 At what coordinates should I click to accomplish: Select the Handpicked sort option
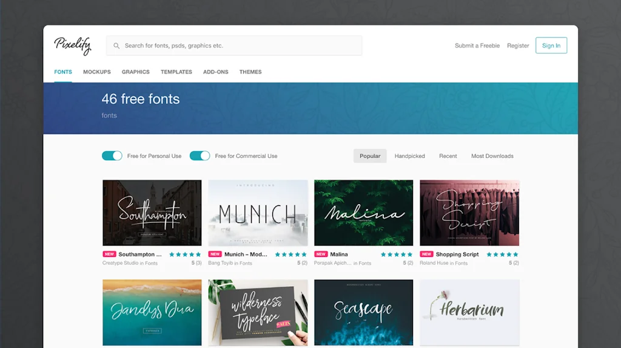click(x=409, y=156)
